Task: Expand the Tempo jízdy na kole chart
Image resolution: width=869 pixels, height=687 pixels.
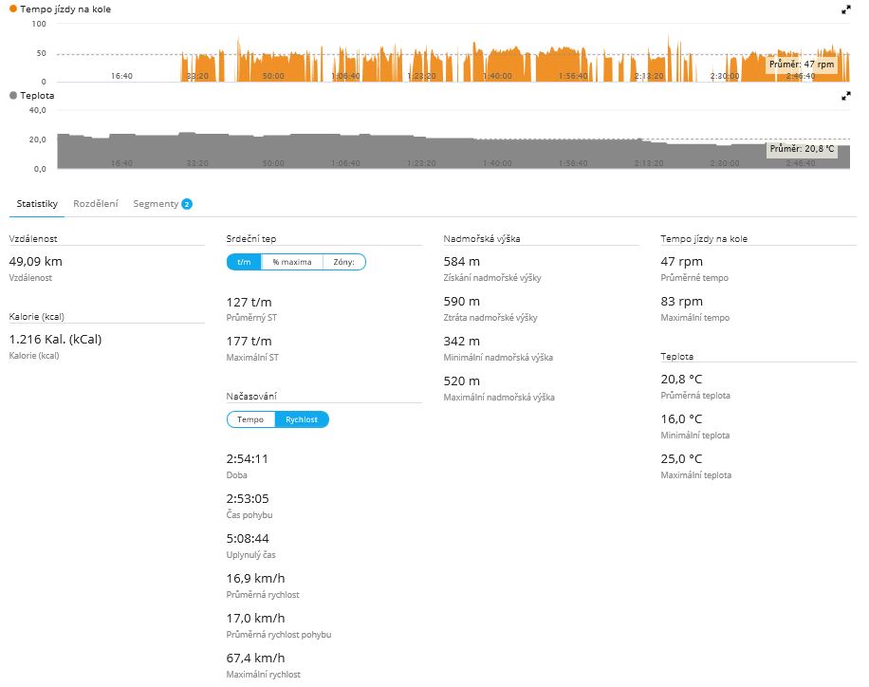Action: coord(845,9)
